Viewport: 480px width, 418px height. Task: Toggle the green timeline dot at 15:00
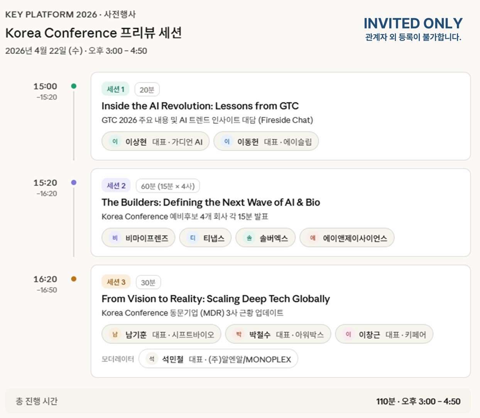(x=73, y=86)
